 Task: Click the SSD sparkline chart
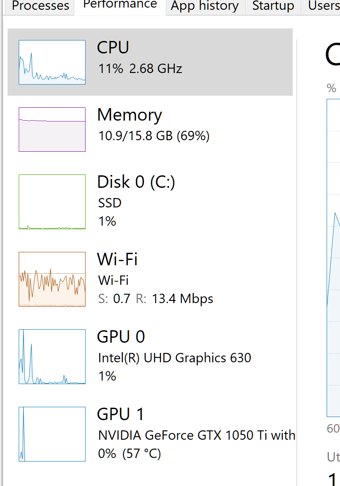click(52, 202)
